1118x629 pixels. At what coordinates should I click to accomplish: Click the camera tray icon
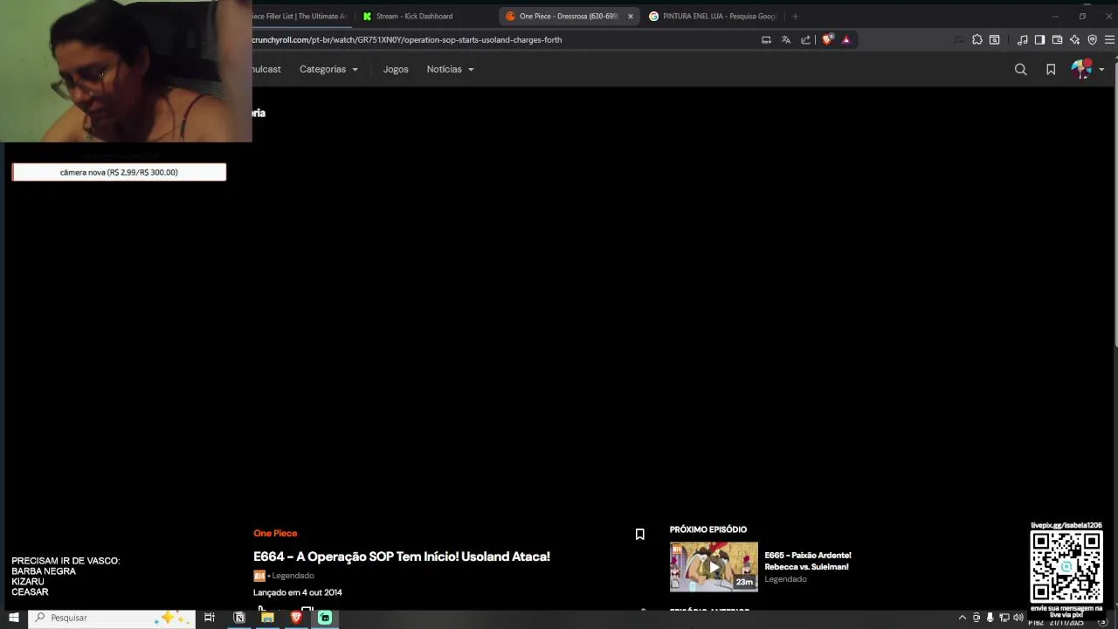pyautogui.click(x=977, y=618)
